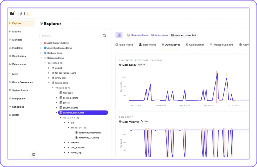Open the Monitors section

[x=17, y=39]
